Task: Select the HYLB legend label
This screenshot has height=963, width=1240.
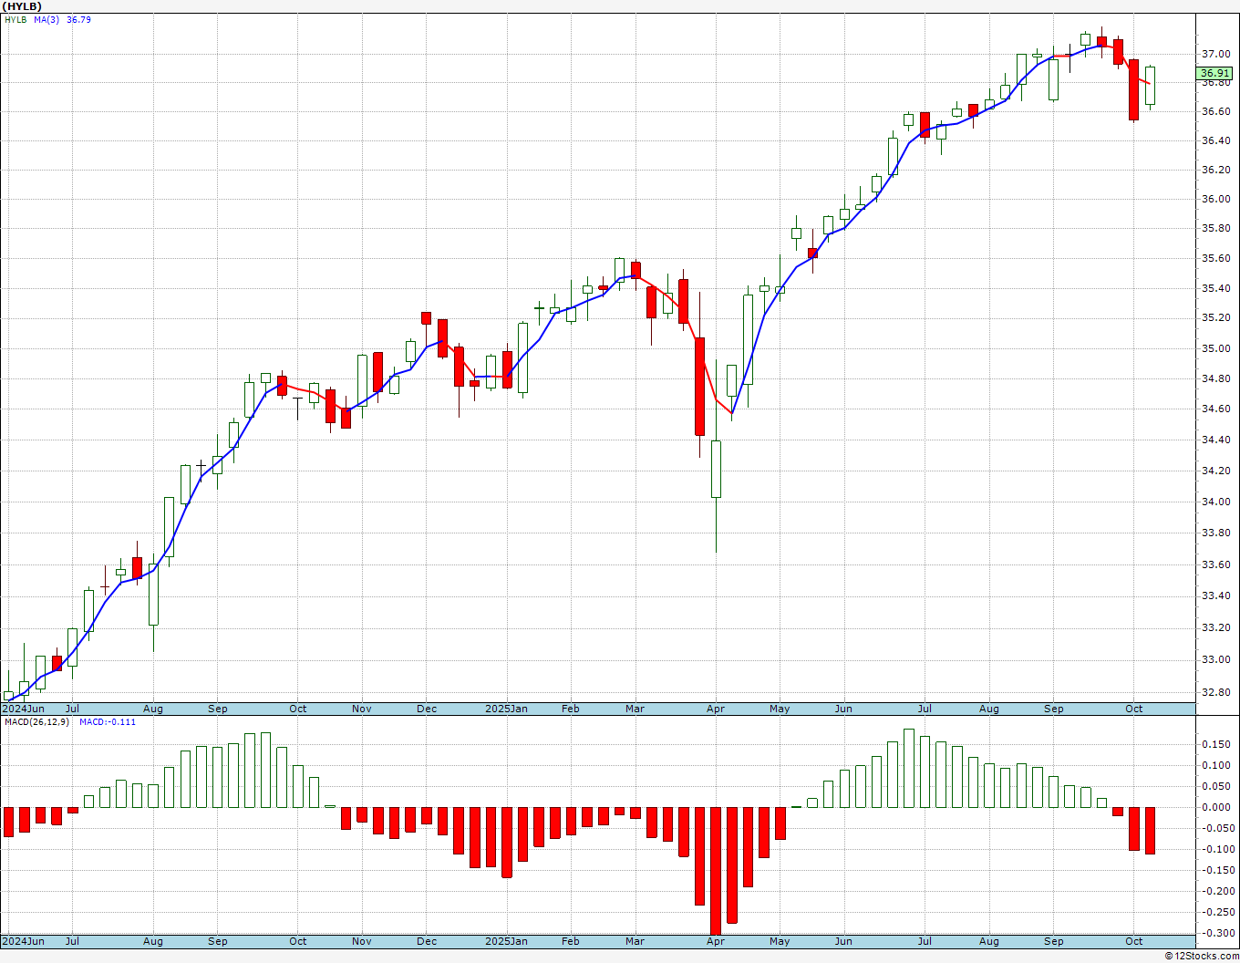Action: pyautogui.click(x=15, y=19)
